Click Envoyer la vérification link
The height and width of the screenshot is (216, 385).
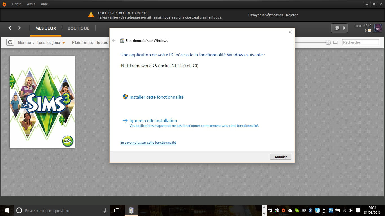266,15
